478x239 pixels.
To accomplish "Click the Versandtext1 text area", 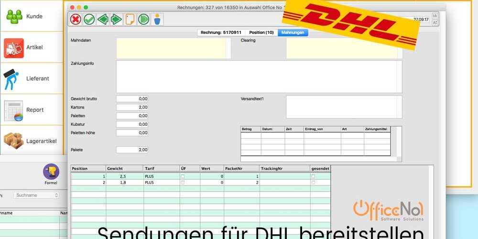I will click(344, 107).
